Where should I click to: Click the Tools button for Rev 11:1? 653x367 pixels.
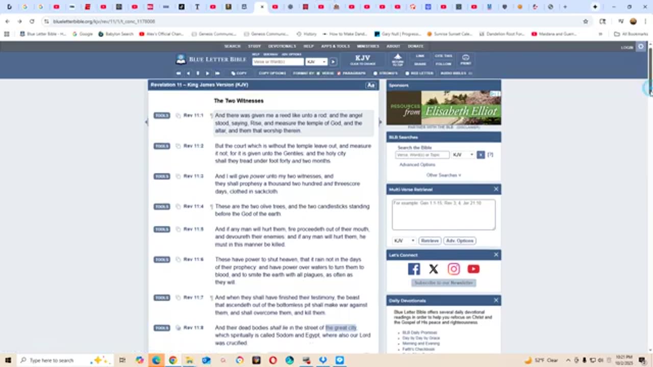click(162, 116)
